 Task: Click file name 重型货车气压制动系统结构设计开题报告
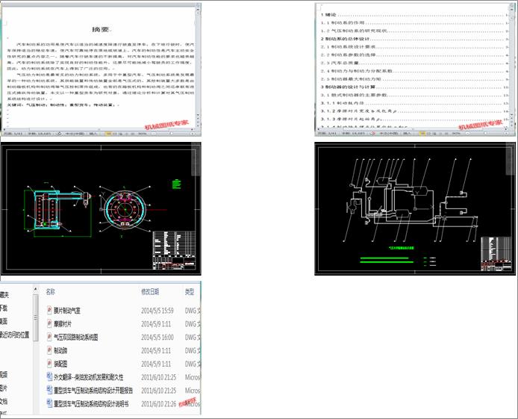click(93, 391)
